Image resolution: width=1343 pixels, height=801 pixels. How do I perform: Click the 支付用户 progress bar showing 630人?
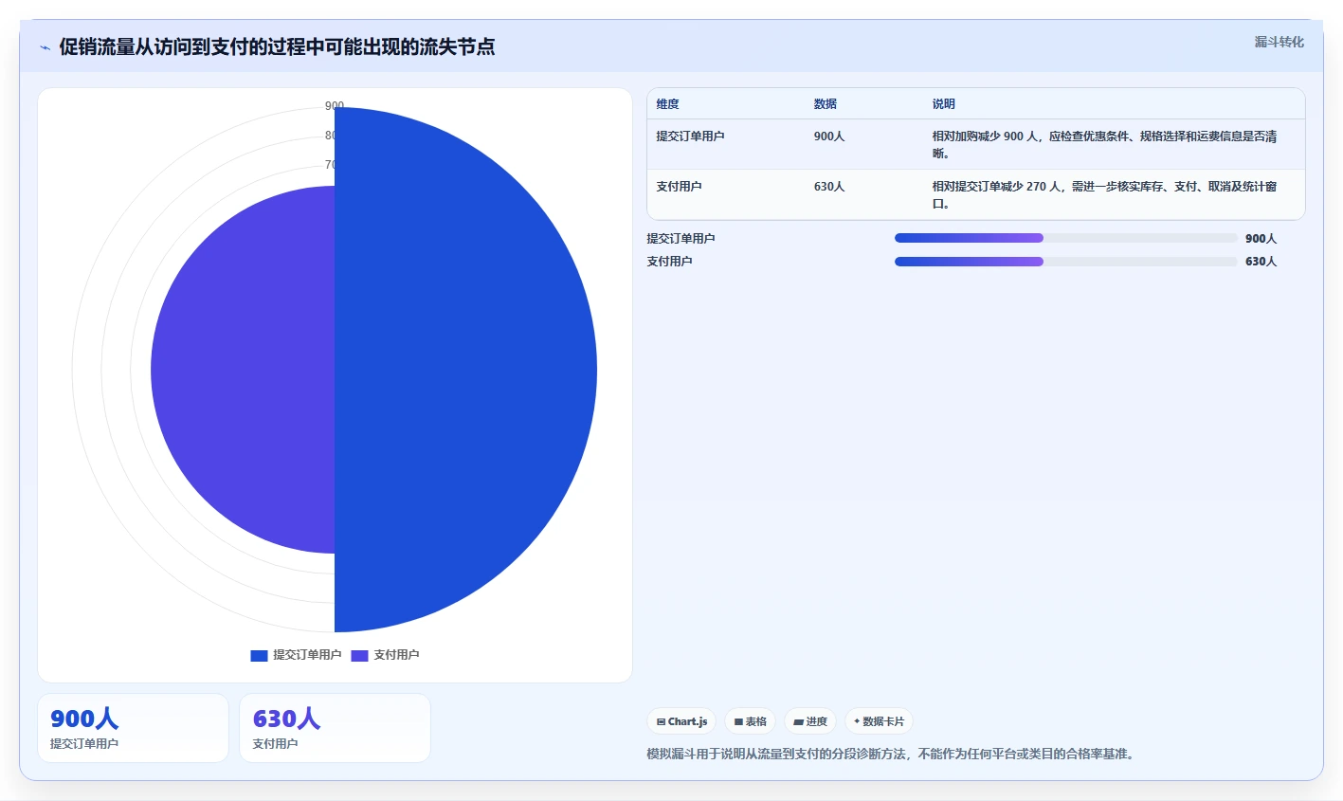point(1066,261)
